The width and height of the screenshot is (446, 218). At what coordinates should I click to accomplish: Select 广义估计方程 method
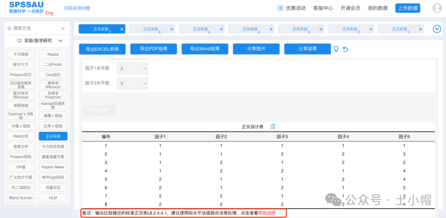point(21,178)
